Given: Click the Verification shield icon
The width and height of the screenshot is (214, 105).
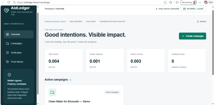Looking at the screenshot, I should click(7, 53).
